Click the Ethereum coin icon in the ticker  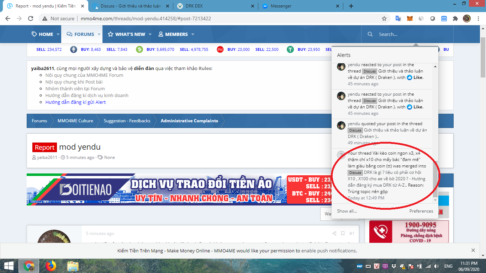[x=74, y=49]
